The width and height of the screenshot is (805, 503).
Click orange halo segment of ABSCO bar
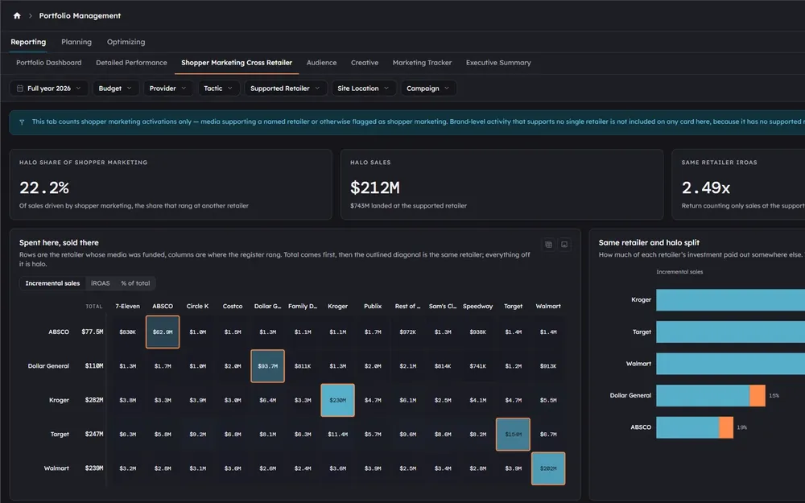point(726,427)
